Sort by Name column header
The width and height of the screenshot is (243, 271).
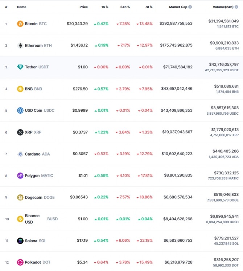[x=22, y=7]
